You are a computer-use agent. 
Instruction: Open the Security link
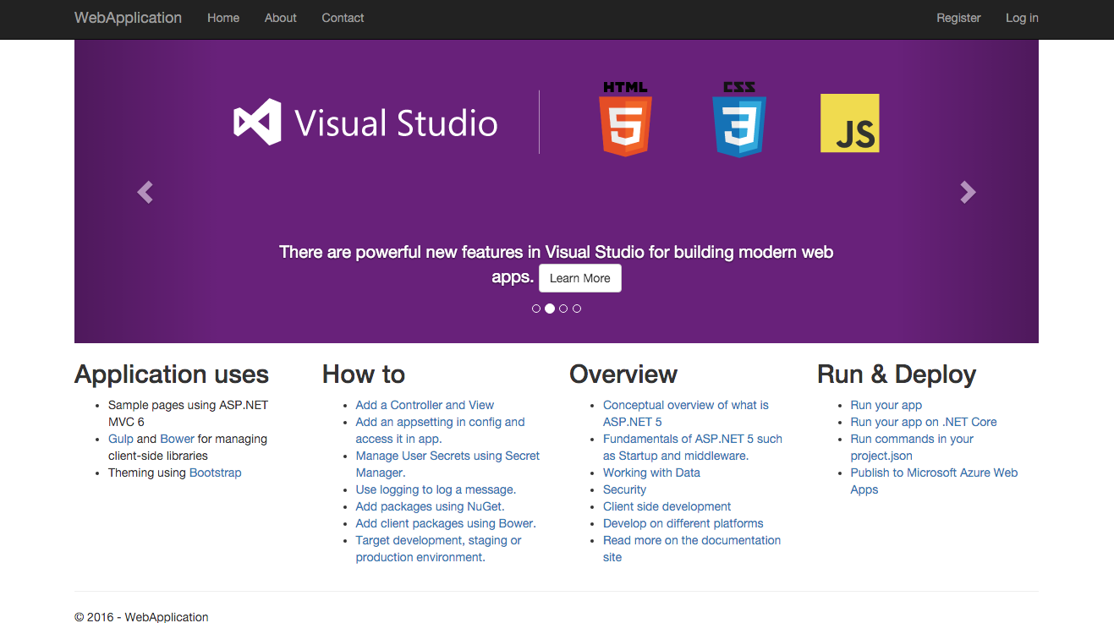(x=624, y=489)
